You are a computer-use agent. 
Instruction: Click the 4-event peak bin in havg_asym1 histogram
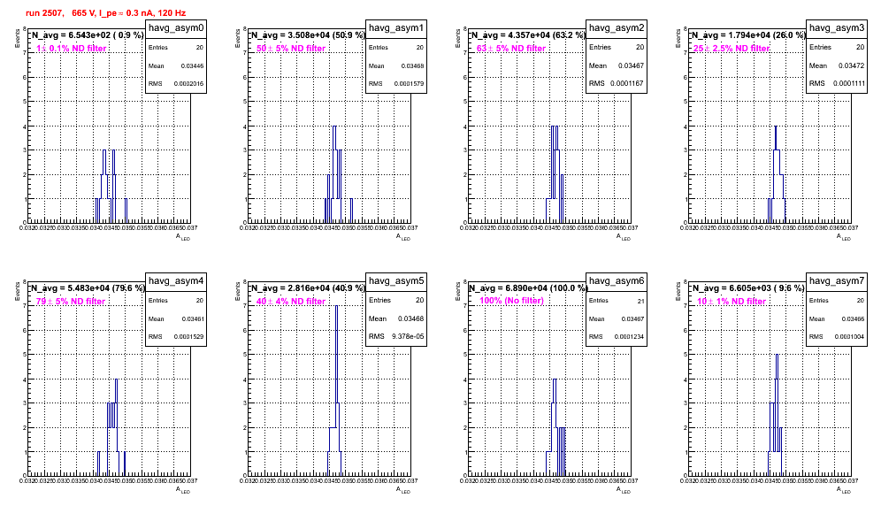click(334, 174)
